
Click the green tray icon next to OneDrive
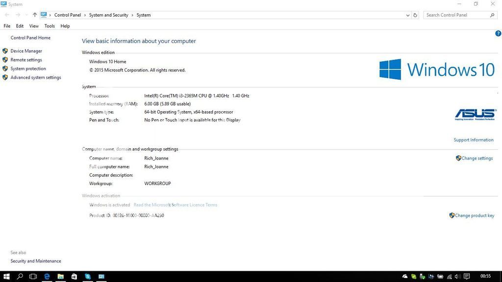pyautogui.click(x=414, y=276)
